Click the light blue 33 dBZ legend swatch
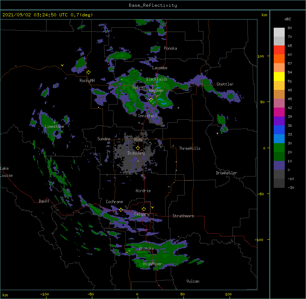Screen dimensions: 306x299 tap(279, 139)
